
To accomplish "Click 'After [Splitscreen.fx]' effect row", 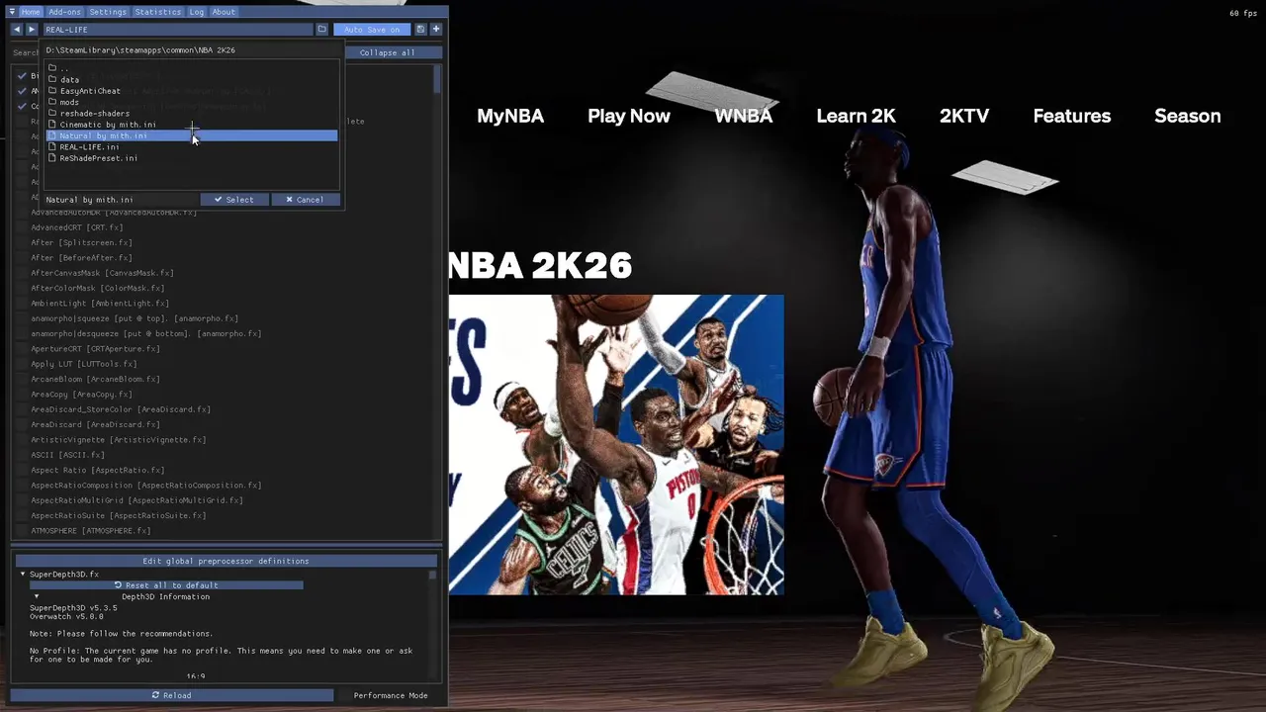I will 81,242.
